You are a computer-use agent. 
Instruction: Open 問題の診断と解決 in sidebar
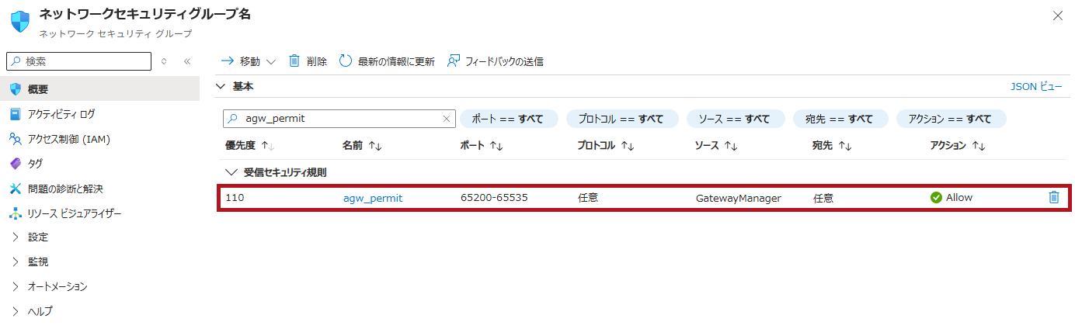coord(65,189)
